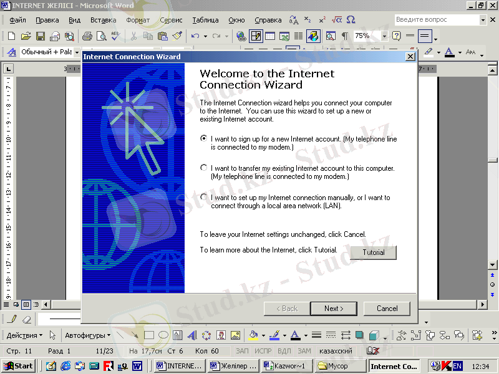Screen dimensions: 499x374
Task: Click the Font Color A swatch in formatting toolbar
Action: click(x=449, y=52)
